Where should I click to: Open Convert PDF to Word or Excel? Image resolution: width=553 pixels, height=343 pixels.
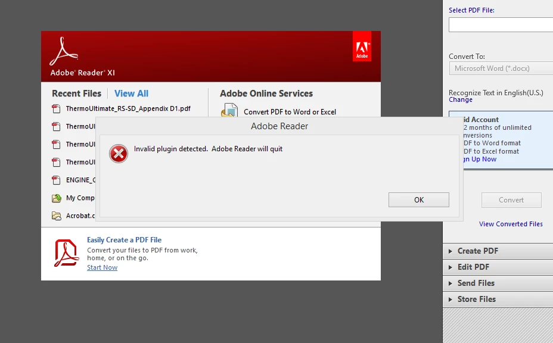point(290,112)
